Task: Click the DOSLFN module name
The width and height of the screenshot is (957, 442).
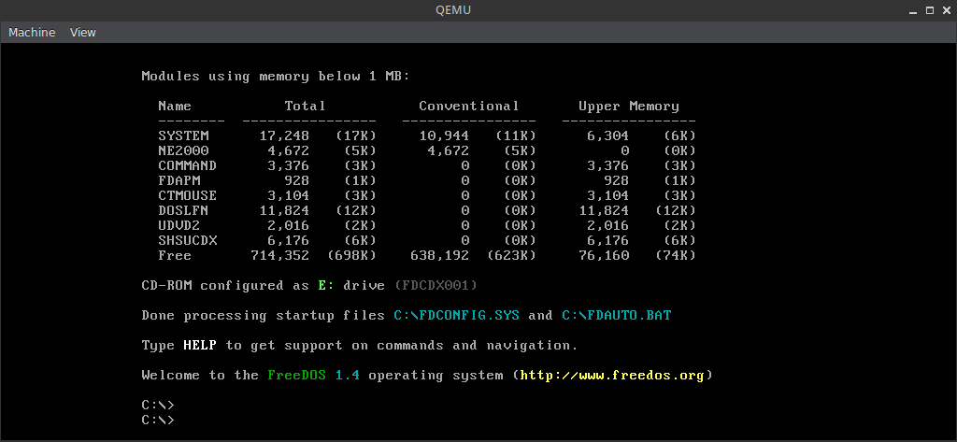Action: [183, 210]
